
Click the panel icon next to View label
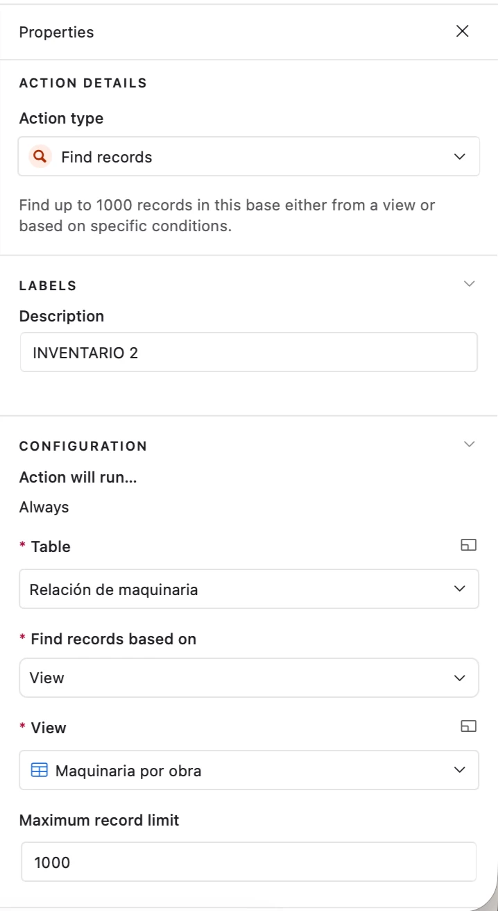pyautogui.click(x=470, y=726)
